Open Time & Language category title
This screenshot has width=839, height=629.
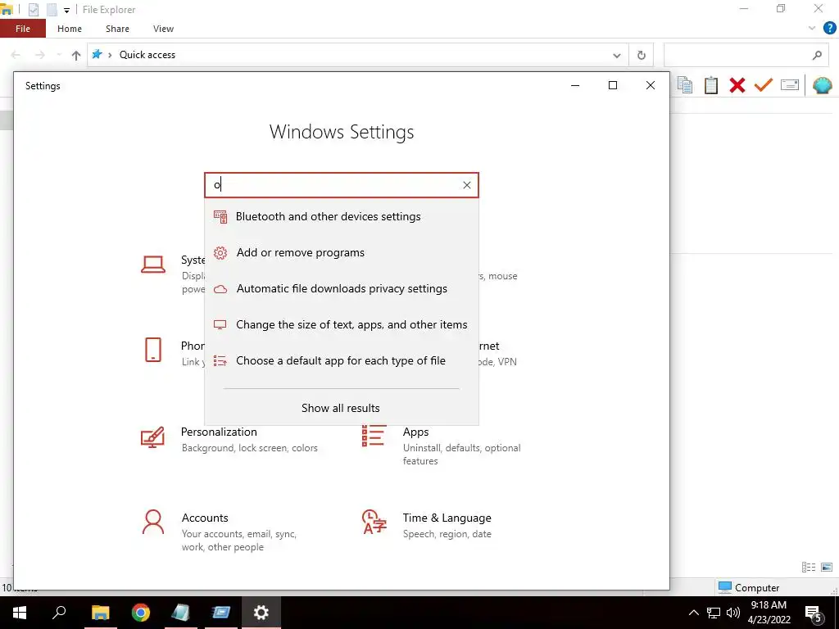coord(447,518)
